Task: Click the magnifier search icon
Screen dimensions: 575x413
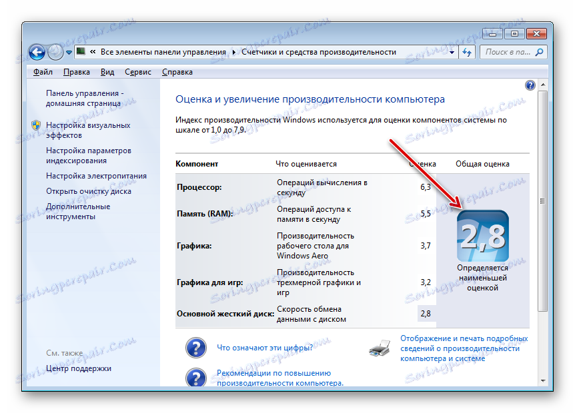Action: click(540, 53)
